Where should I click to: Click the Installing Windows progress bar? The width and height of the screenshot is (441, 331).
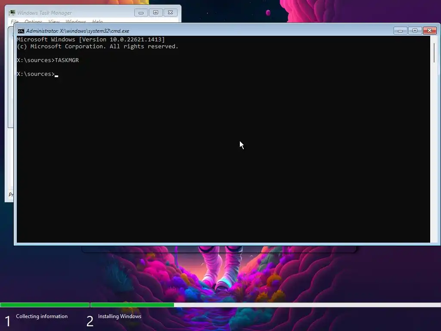click(265, 305)
